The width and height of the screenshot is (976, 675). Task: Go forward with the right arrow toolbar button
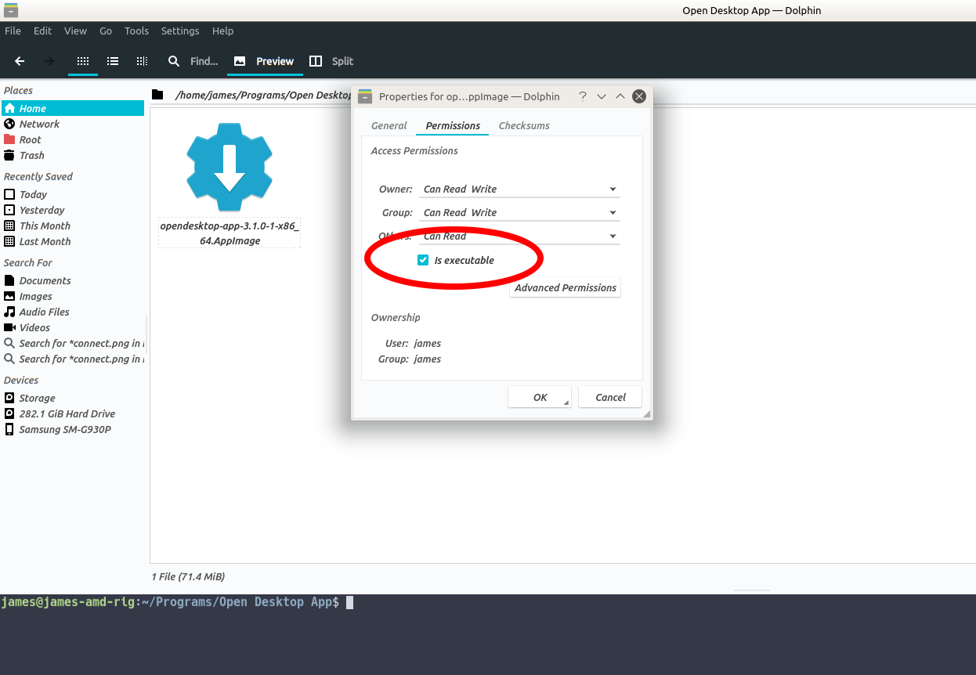coord(49,61)
